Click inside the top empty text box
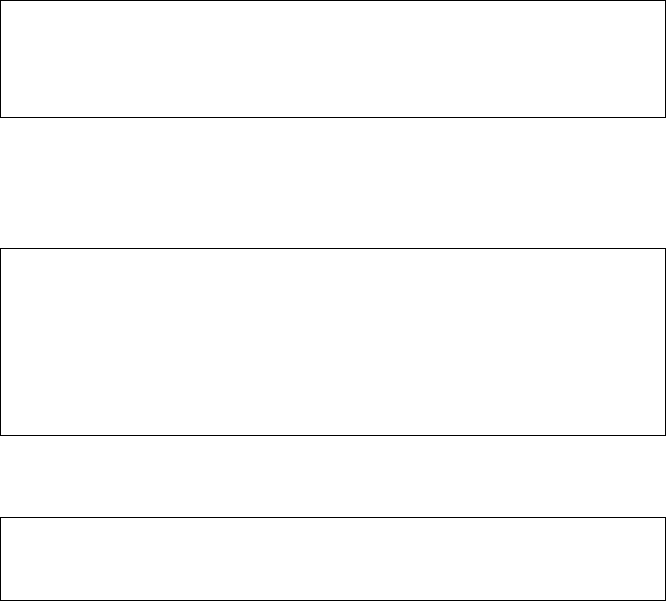The height and width of the screenshot is (601, 666). (333, 59)
